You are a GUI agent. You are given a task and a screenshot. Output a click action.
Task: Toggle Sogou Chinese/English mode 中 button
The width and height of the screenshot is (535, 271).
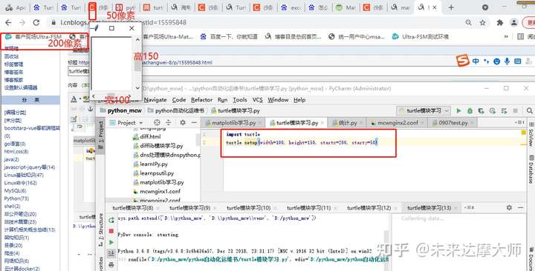click(x=476, y=61)
